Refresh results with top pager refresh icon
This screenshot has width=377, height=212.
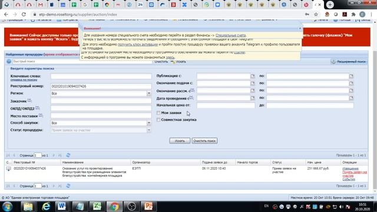point(68,155)
